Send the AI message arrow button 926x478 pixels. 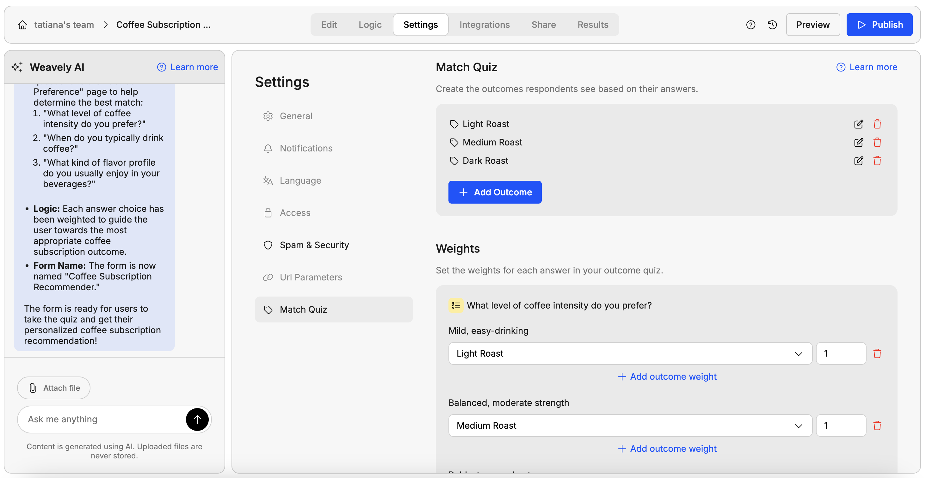197,420
